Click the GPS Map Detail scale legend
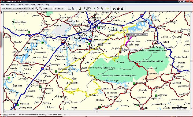This screenshot has height=117, width=193. pyautogui.click(x=180, y=108)
